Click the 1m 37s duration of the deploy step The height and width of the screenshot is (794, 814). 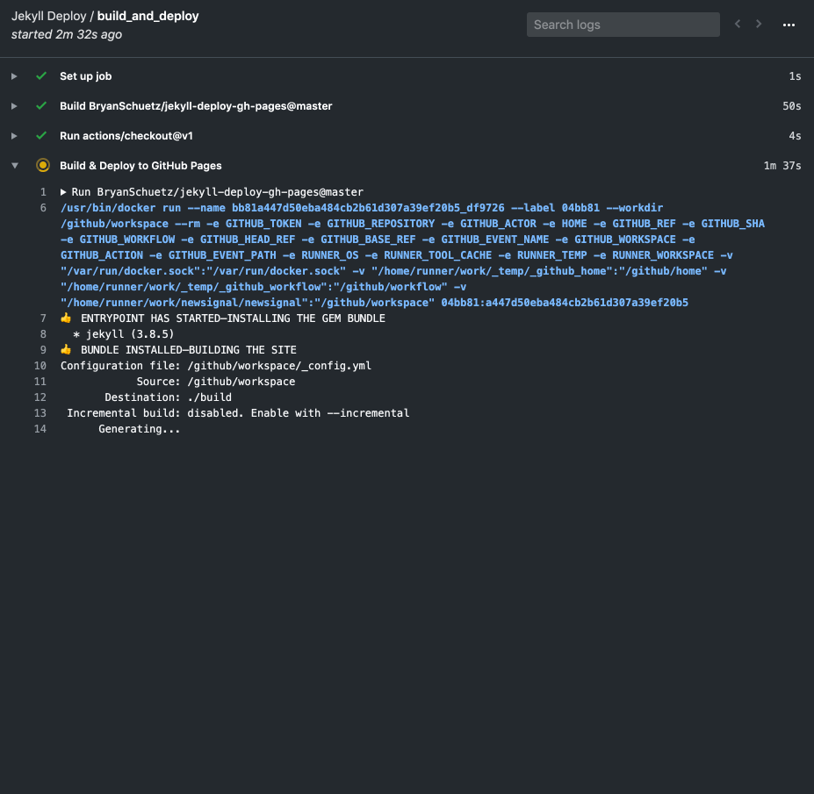click(782, 165)
